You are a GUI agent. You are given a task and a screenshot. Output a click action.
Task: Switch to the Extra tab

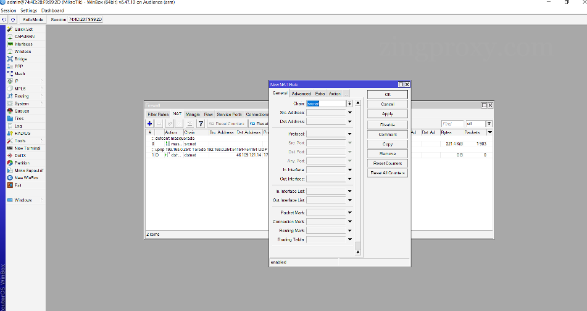[320, 94]
